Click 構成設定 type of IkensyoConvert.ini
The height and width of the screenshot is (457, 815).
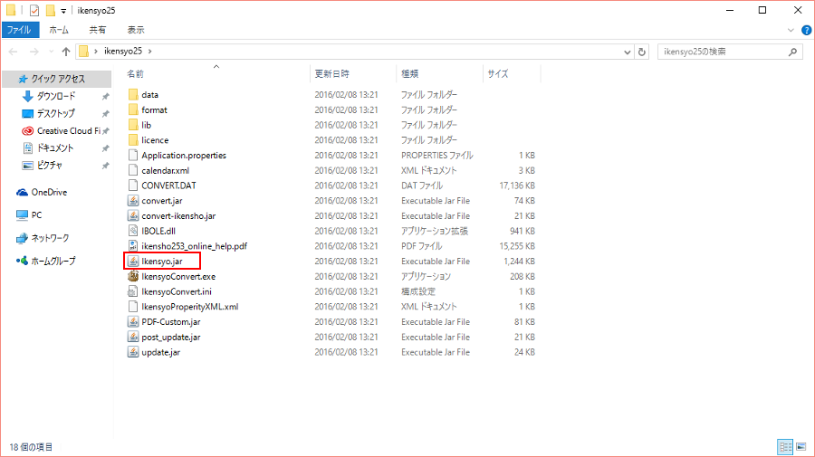click(418, 291)
